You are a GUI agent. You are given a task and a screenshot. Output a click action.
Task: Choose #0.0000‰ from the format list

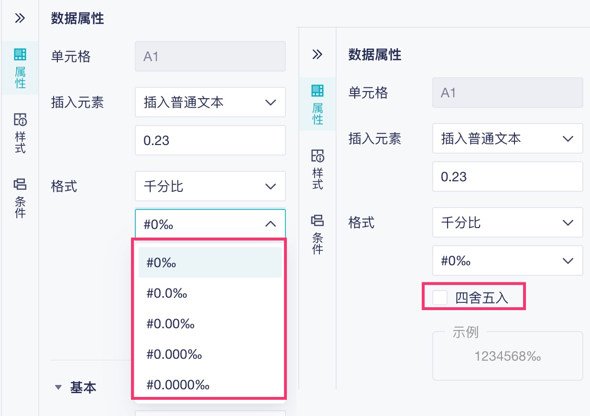point(178,384)
